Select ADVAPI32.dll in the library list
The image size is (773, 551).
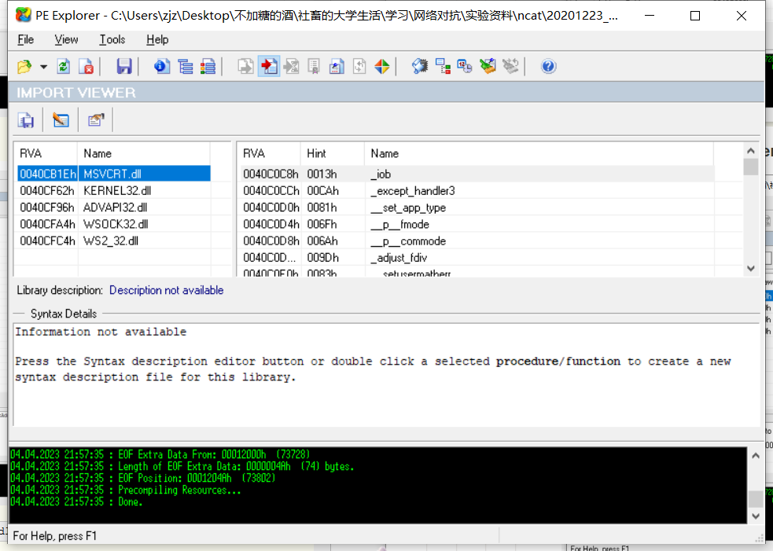[x=114, y=208]
